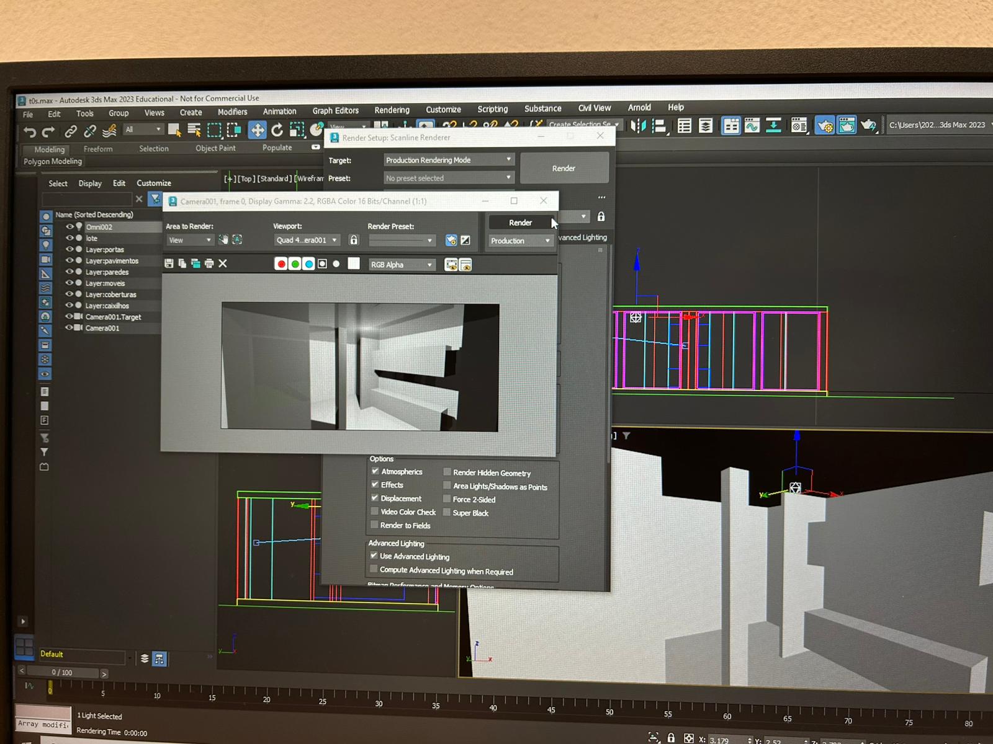The image size is (993, 744).
Task: Toggle monochrome display circle button
Action: click(336, 264)
